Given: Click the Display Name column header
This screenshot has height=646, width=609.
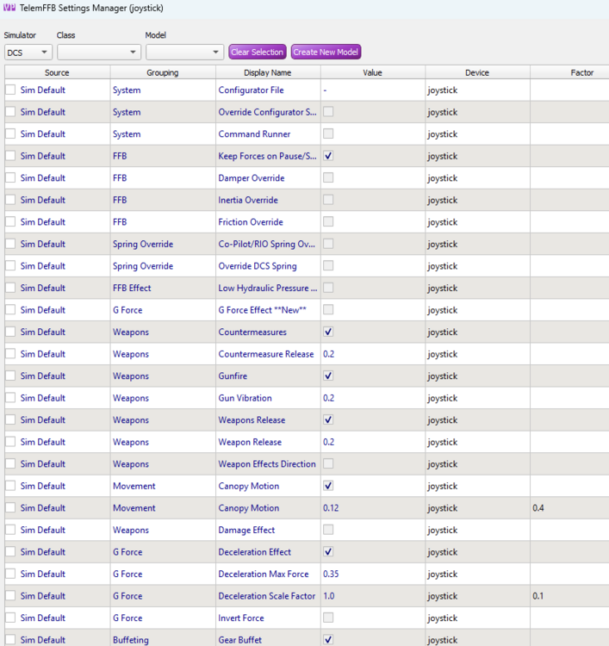Looking at the screenshot, I should click(267, 73).
